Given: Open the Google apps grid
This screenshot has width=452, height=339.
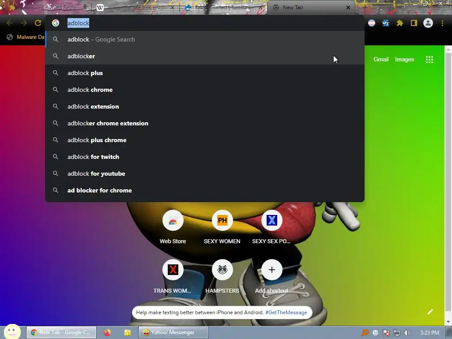Looking at the screenshot, I should click(x=429, y=60).
